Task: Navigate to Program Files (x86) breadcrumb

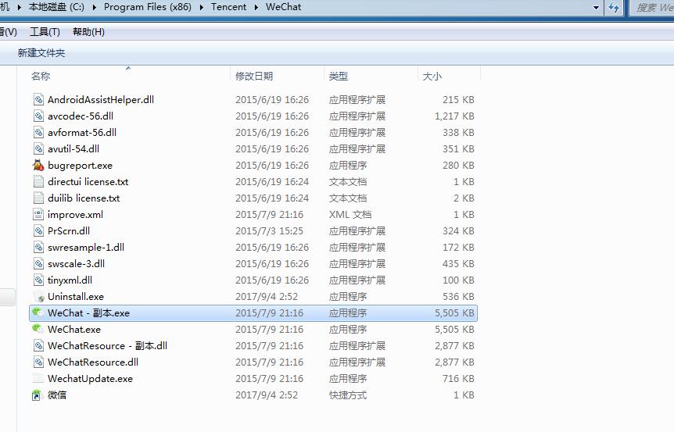Action: [148, 7]
